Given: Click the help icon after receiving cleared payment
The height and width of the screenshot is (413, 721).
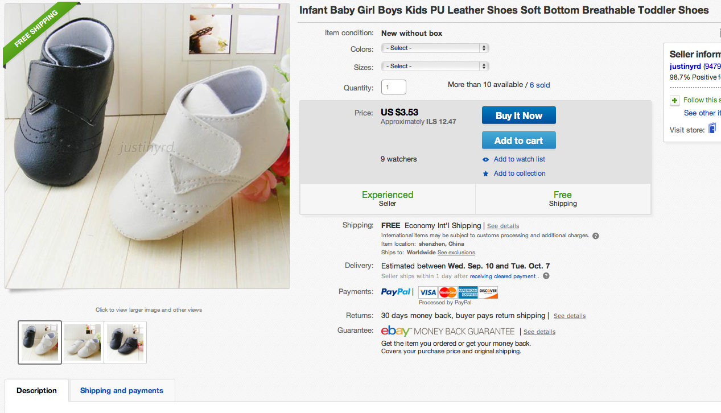Looking at the screenshot, I should pos(546,276).
